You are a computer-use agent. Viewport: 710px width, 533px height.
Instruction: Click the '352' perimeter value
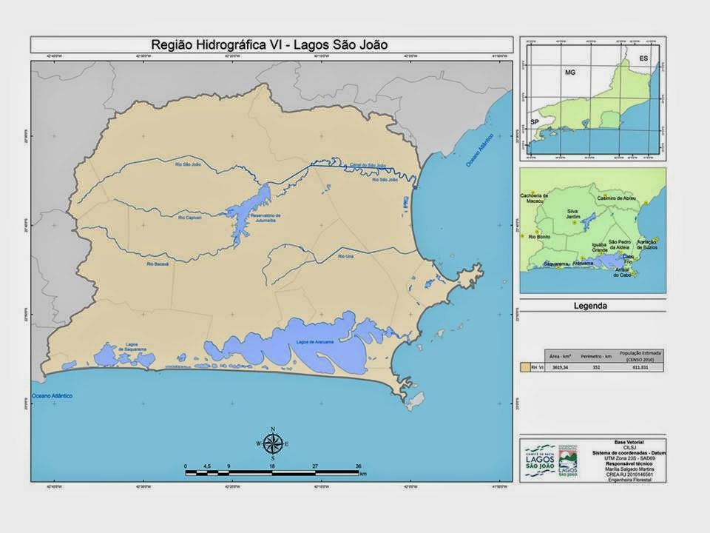(596, 367)
